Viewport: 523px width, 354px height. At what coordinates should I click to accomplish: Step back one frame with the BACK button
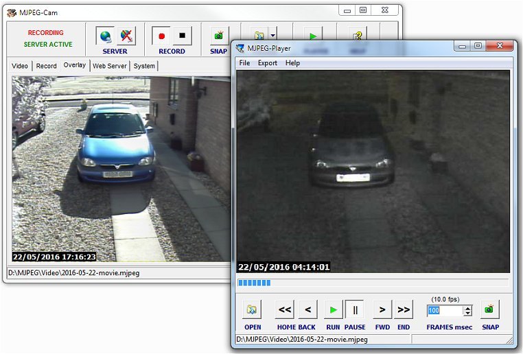click(307, 309)
